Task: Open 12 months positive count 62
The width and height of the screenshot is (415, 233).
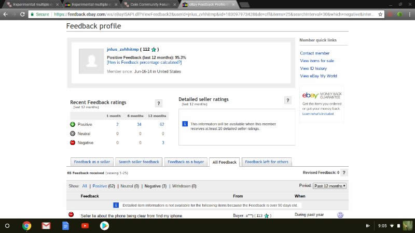Action: (162, 124)
